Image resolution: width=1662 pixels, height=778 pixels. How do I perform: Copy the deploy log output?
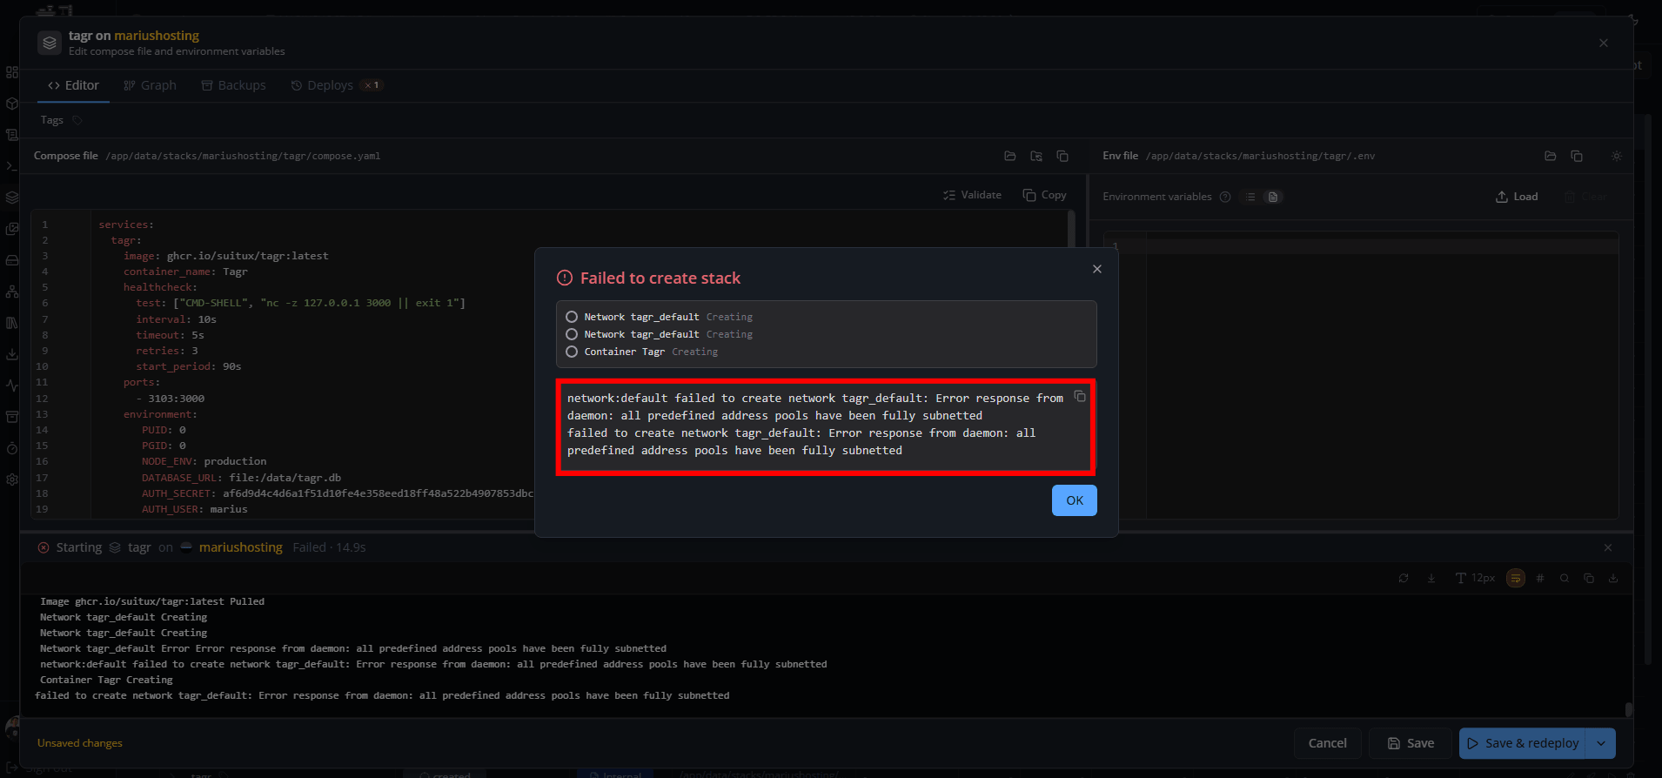coord(1589,578)
